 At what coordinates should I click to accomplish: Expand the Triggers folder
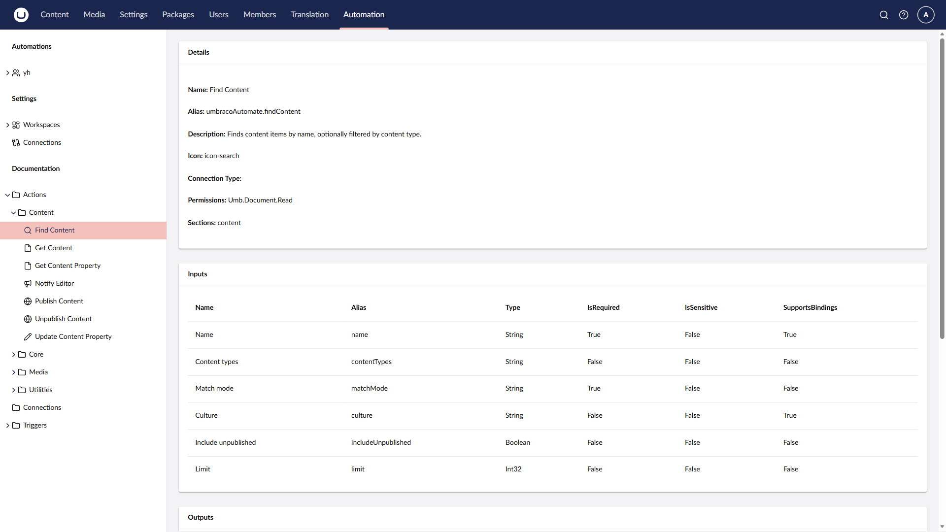pos(7,426)
